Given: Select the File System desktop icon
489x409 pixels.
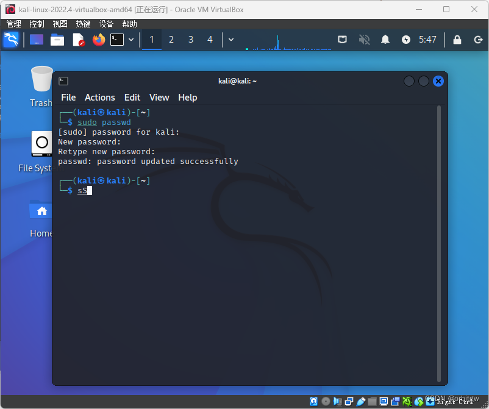Looking at the screenshot, I should pyautogui.click(x=41, y=152).
